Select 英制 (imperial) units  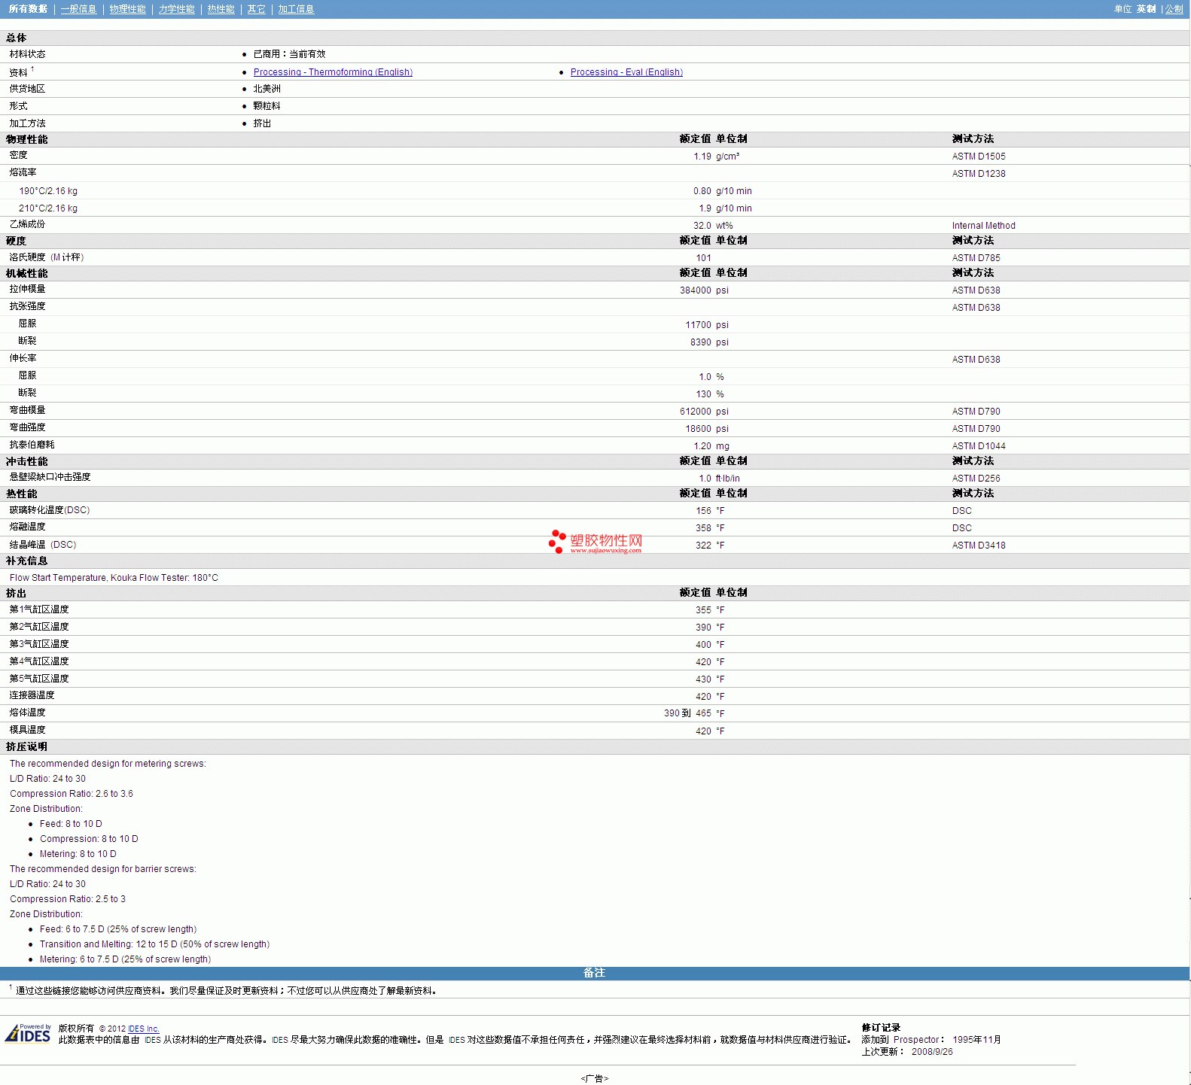1146,9
